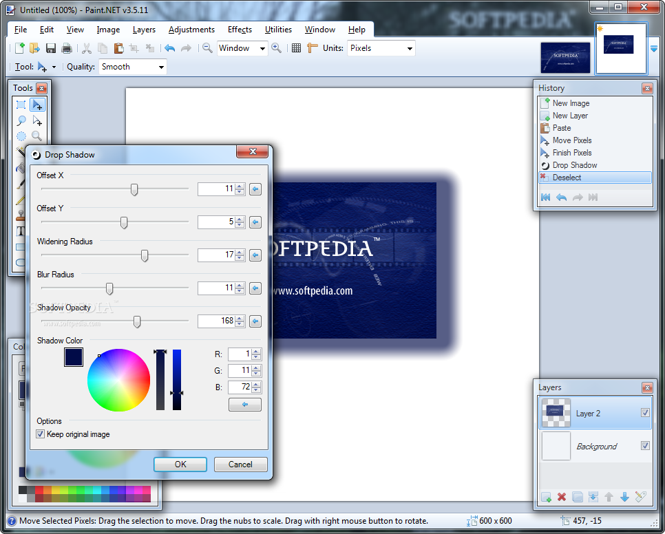Click the Zoom in magnifier icon
Viewport: 665px width, 534px height.
[276, 48]
